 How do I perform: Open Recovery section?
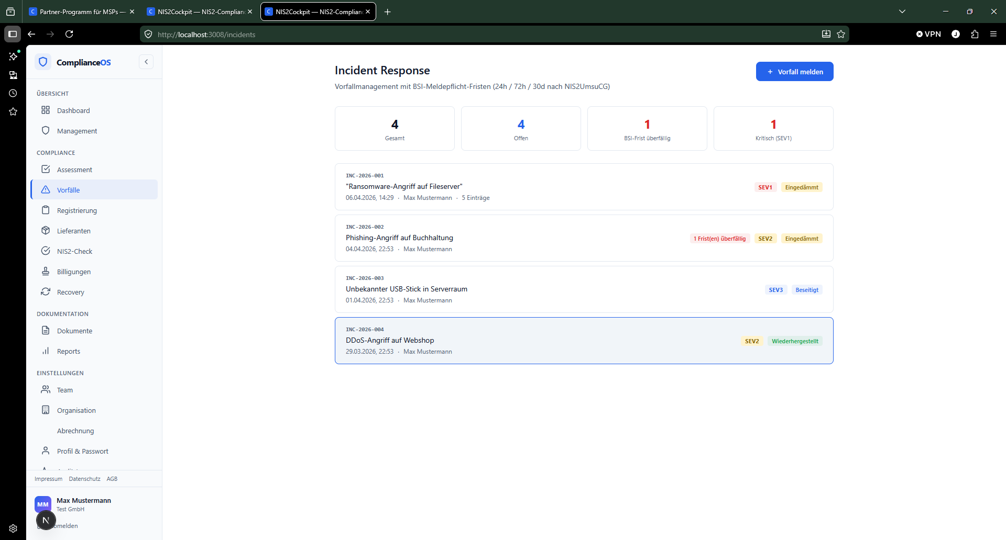coord(71,292)
